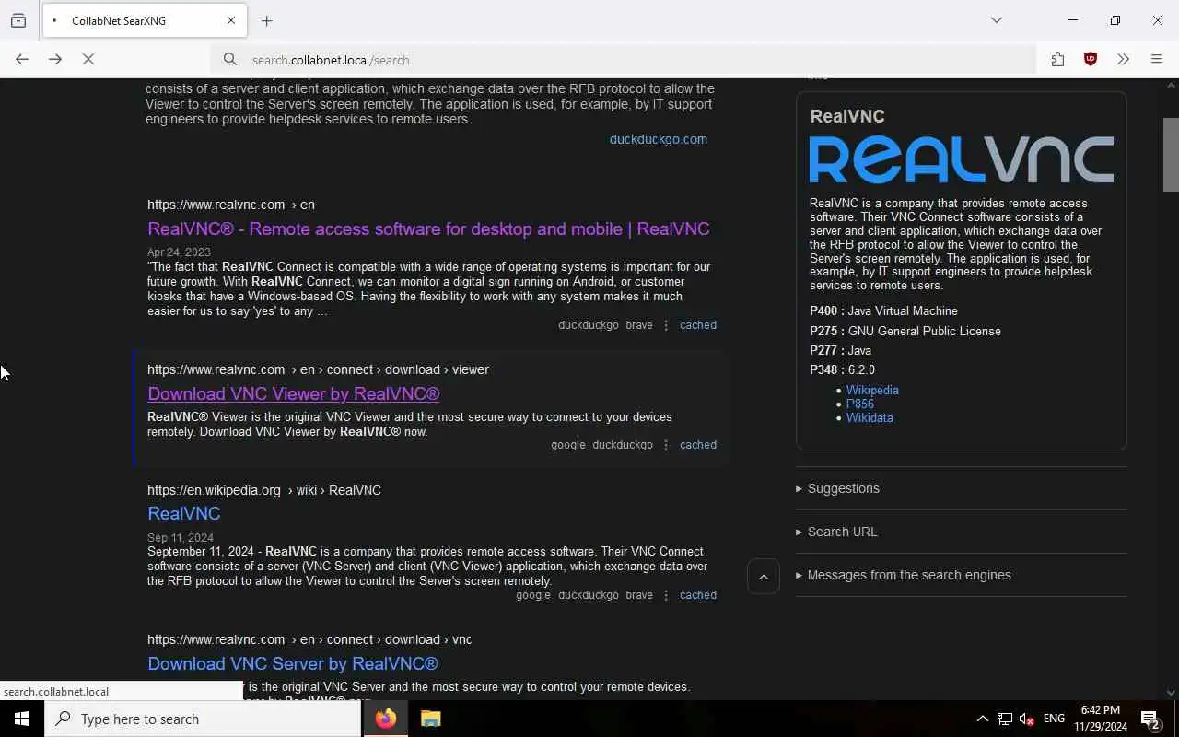Viewport: 1179px width, 737px height.
Task: Click the RealVNC logo in the infobox
Action: pyautogui.click(x=962, y=160)
